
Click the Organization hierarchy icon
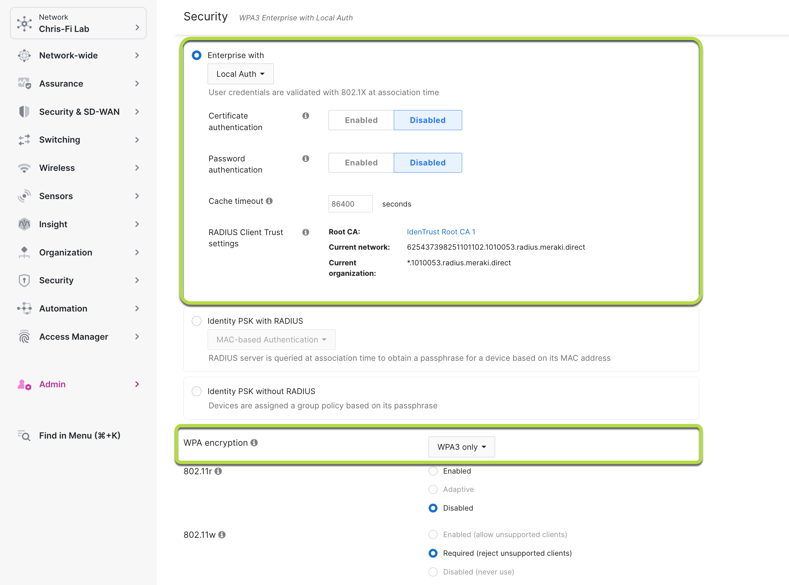pyautogui.click(x=24, y=252)
